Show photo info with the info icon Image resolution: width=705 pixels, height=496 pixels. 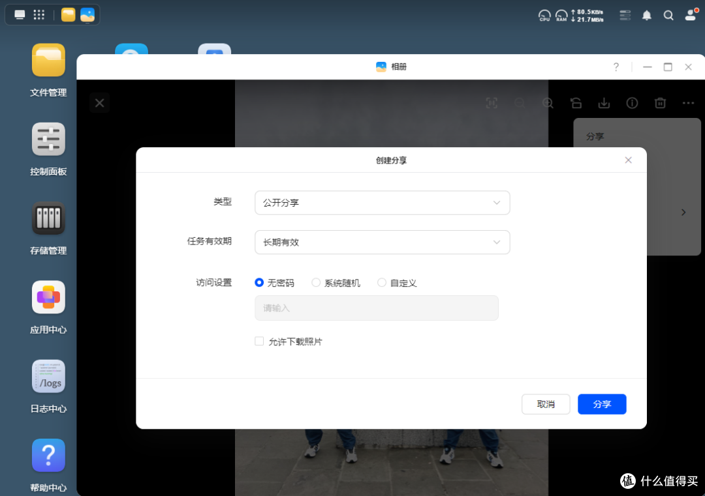632,103
